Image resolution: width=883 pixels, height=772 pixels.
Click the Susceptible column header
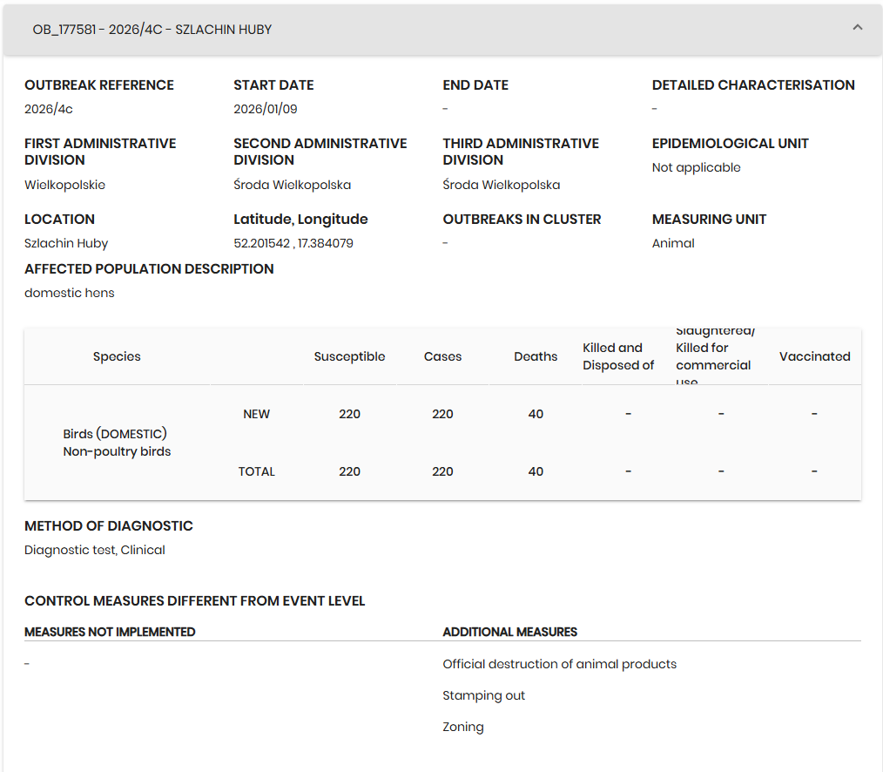tap(349, 356)
